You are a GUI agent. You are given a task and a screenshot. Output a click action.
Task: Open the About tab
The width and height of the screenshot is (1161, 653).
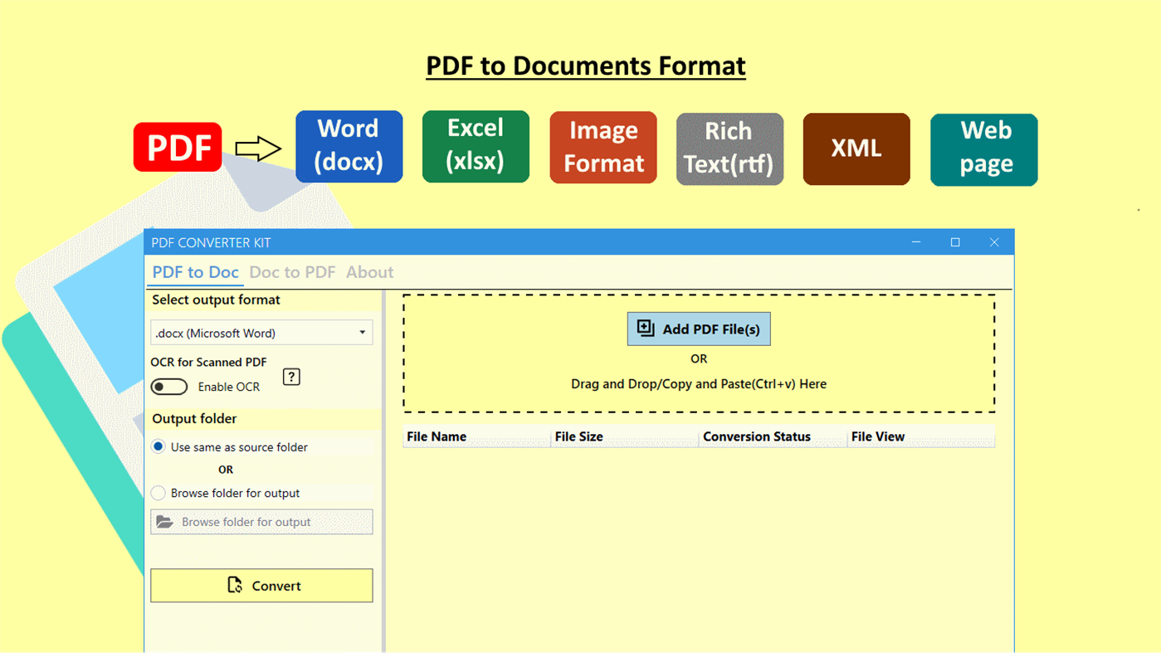pyautogui.click(x=369, y=271)
